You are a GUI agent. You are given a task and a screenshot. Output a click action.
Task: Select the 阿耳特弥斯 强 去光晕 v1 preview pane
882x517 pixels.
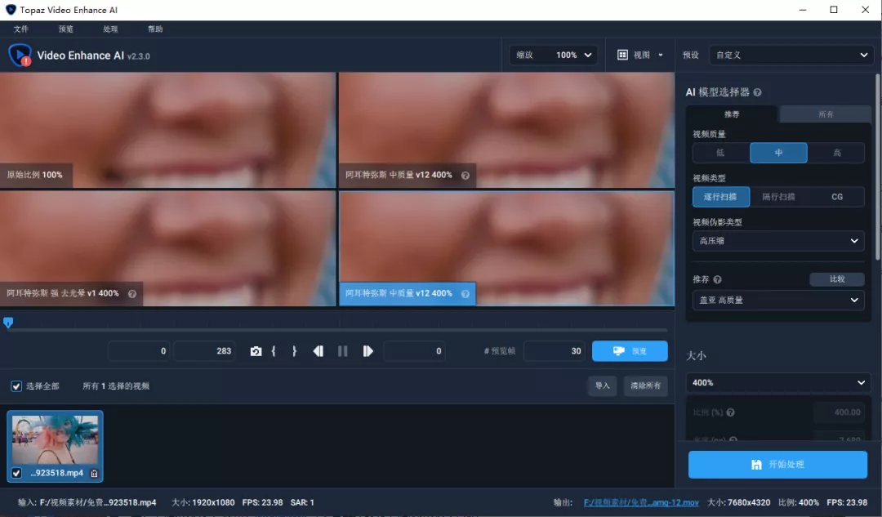point(167,249)
